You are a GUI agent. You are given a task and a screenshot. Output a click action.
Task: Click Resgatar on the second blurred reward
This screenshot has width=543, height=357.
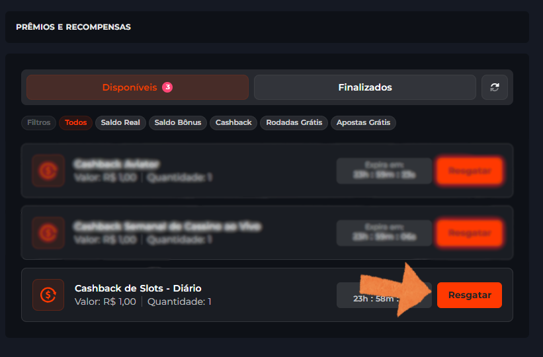470,233
